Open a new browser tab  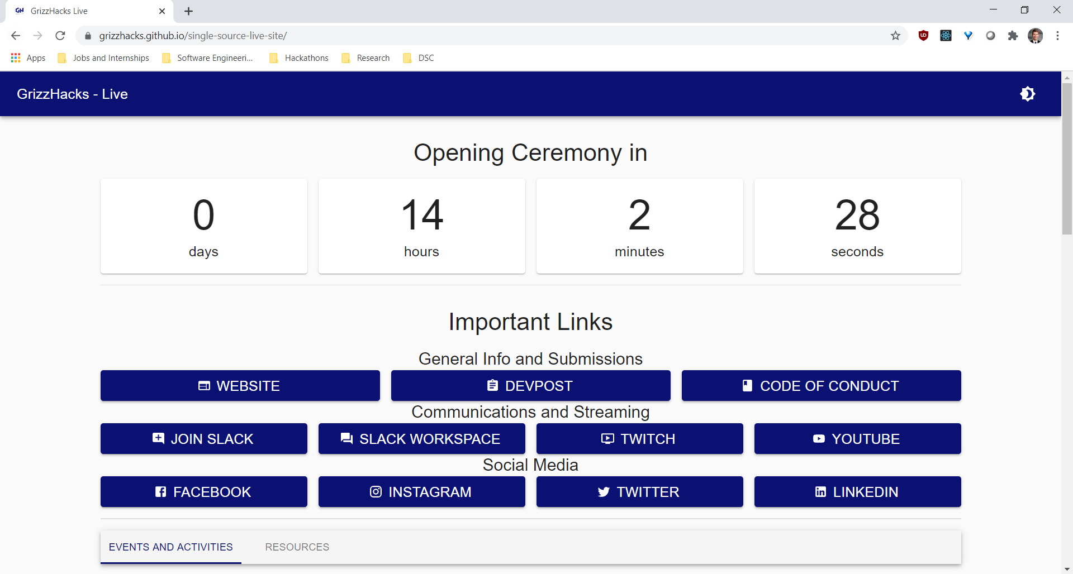pos(189,11)
